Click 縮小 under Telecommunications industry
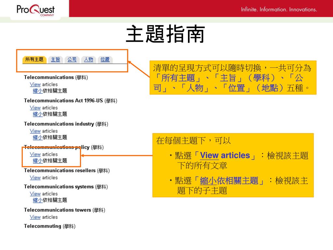Image resolution: width=333 pixels, height=250 pixels. pos(38,137)
